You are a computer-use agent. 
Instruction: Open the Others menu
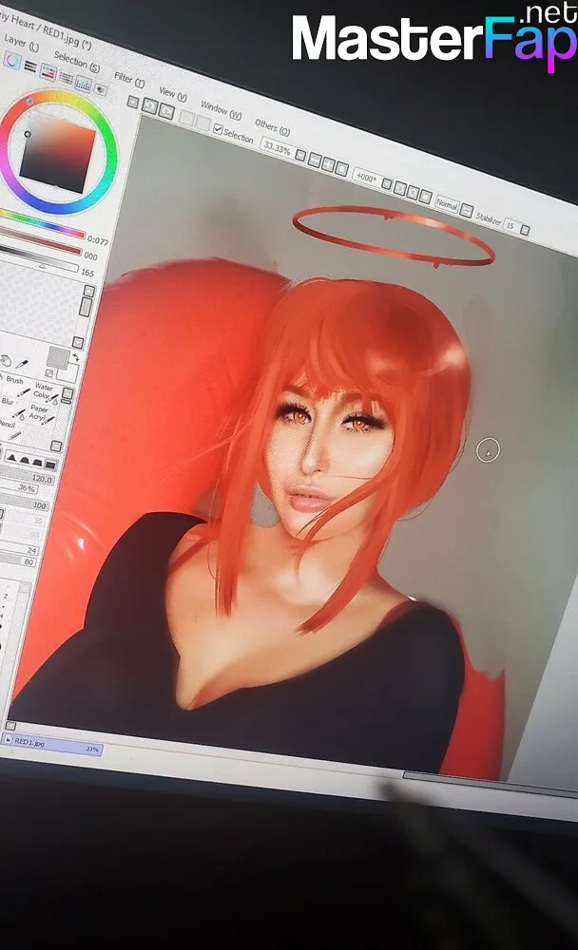(x=272, y=127)
